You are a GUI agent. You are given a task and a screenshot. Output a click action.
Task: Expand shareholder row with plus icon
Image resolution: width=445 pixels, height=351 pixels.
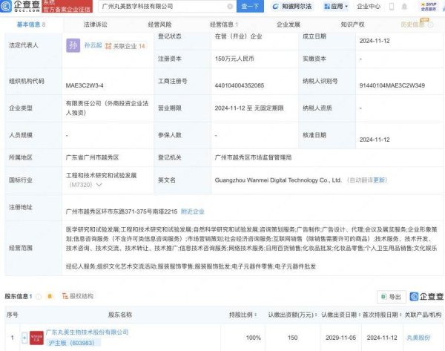[24, 338]
